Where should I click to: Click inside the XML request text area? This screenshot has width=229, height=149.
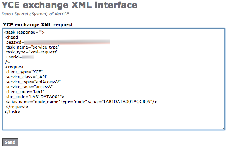(x=113, y=79)
